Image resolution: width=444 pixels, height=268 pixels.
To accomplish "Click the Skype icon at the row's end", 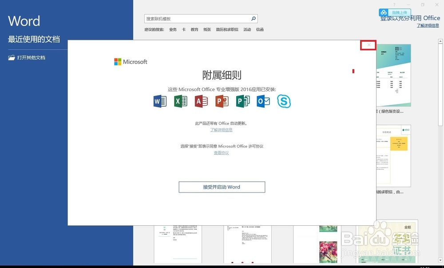I will [284, 101].
